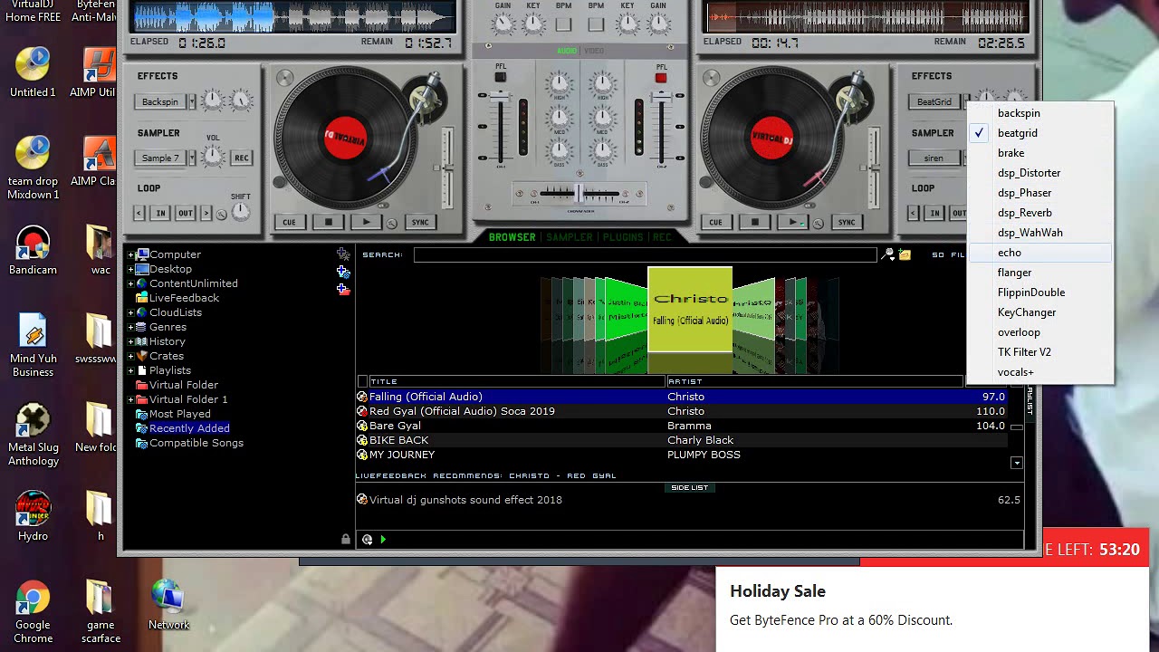Open Google Chrome from desktop

[x=33, y=613]
